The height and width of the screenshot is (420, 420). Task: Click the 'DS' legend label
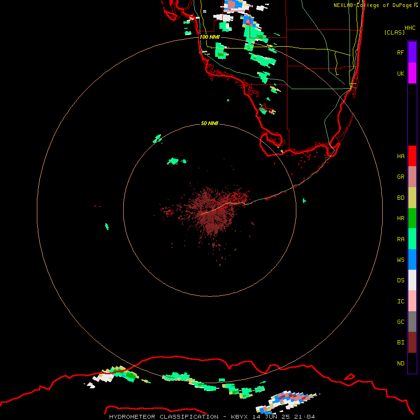coord(401,280)
